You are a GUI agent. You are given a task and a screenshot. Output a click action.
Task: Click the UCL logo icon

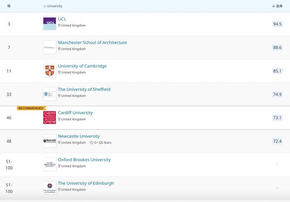[x=50, y=24]
